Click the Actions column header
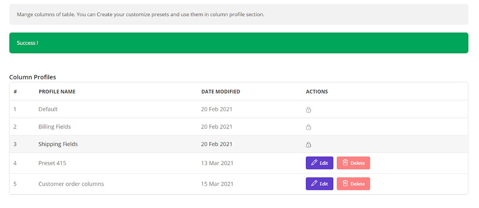 point(317,91)
